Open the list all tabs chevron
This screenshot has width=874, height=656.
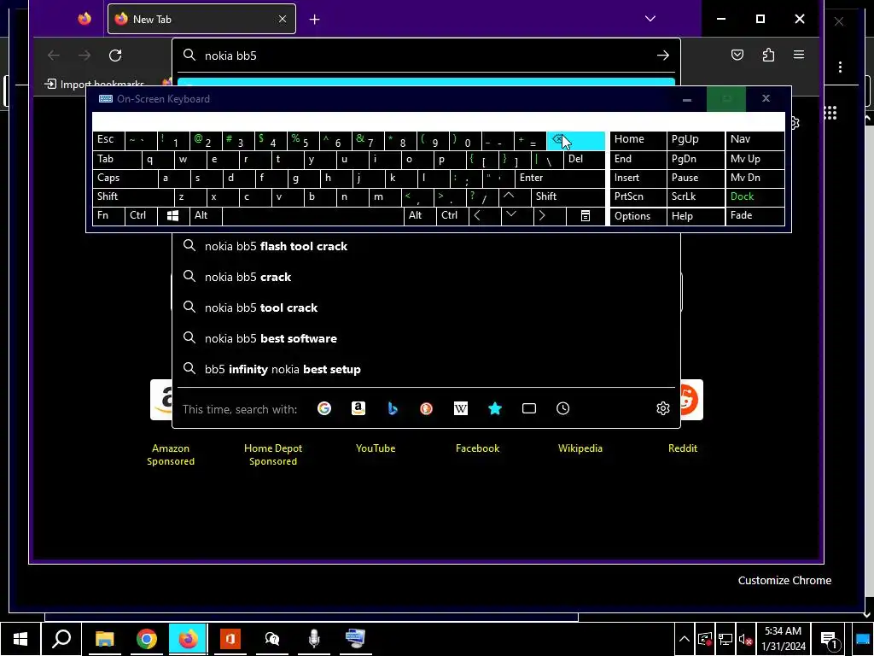(x=650, y=19)
